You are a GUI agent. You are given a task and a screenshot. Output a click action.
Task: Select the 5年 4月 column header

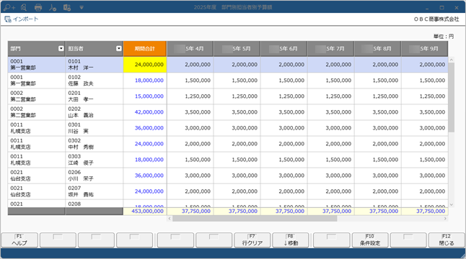point(190,49)
